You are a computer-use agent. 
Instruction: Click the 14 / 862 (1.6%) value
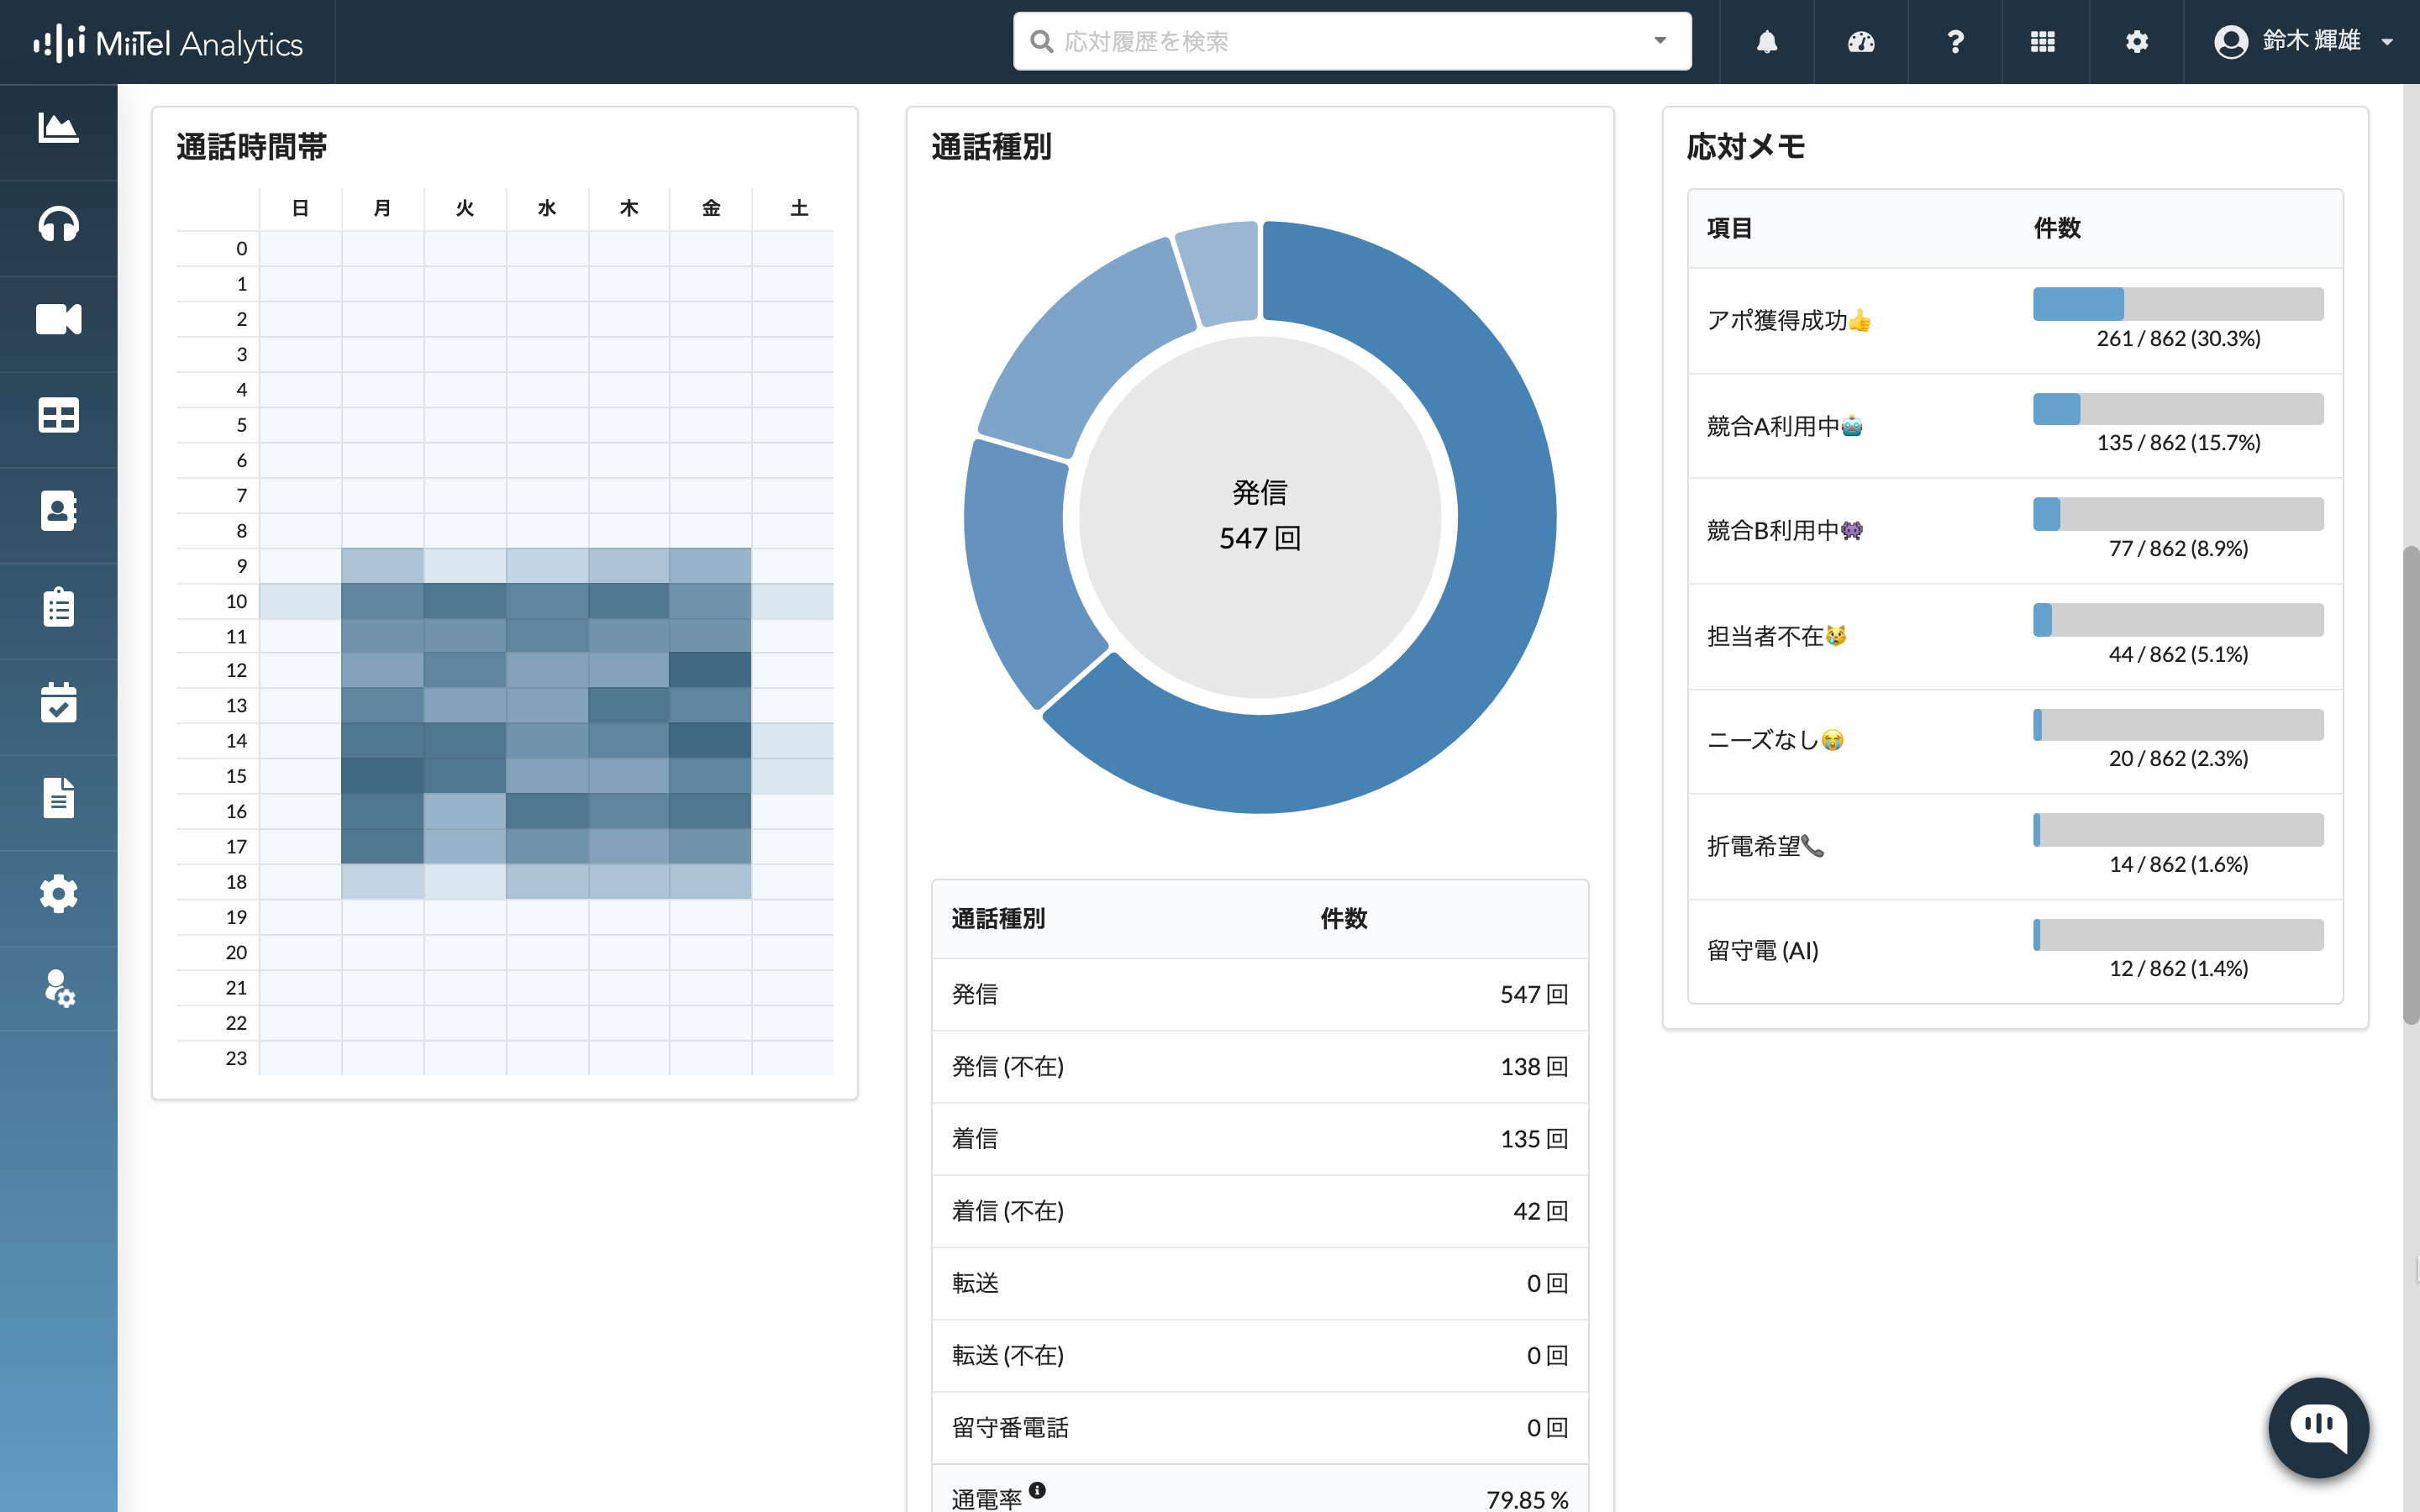[2178, 864]
